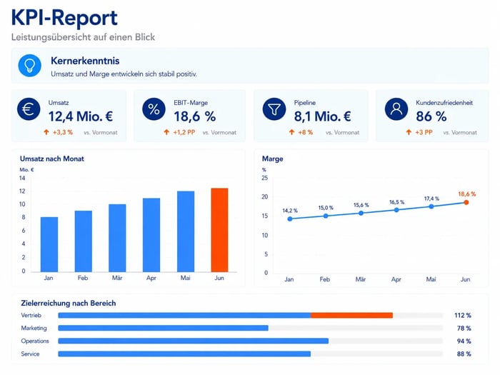Click the Zielerreichung nach Bereich heading

point(69,304)
